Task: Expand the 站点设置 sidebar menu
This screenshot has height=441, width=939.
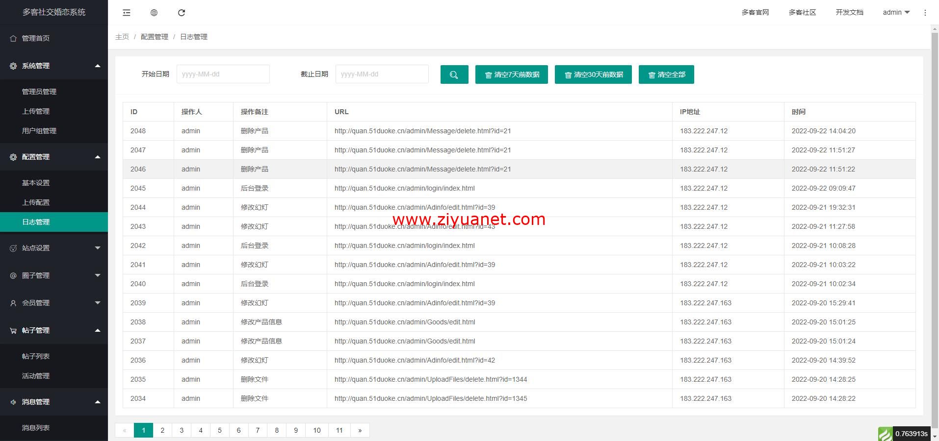Action: point(54,248)
